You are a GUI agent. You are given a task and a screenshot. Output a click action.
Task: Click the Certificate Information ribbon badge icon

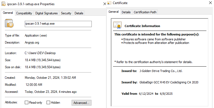click(x=117, y=25)
